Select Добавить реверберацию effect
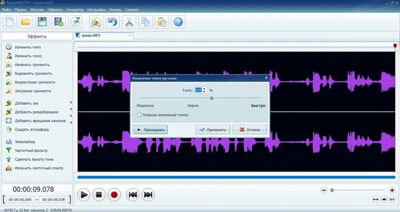The width and height of the screenshot is (400, 212). pyautogui.click(x=32, y=112)
